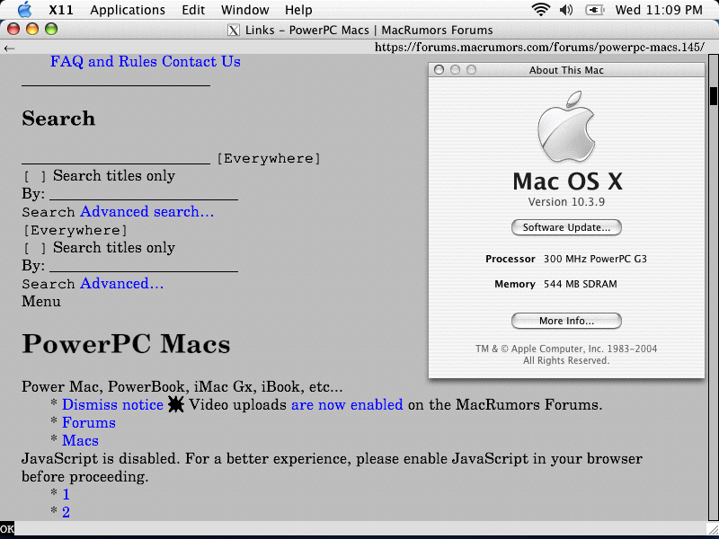Click the Dismiss notice link

(113, 405)
